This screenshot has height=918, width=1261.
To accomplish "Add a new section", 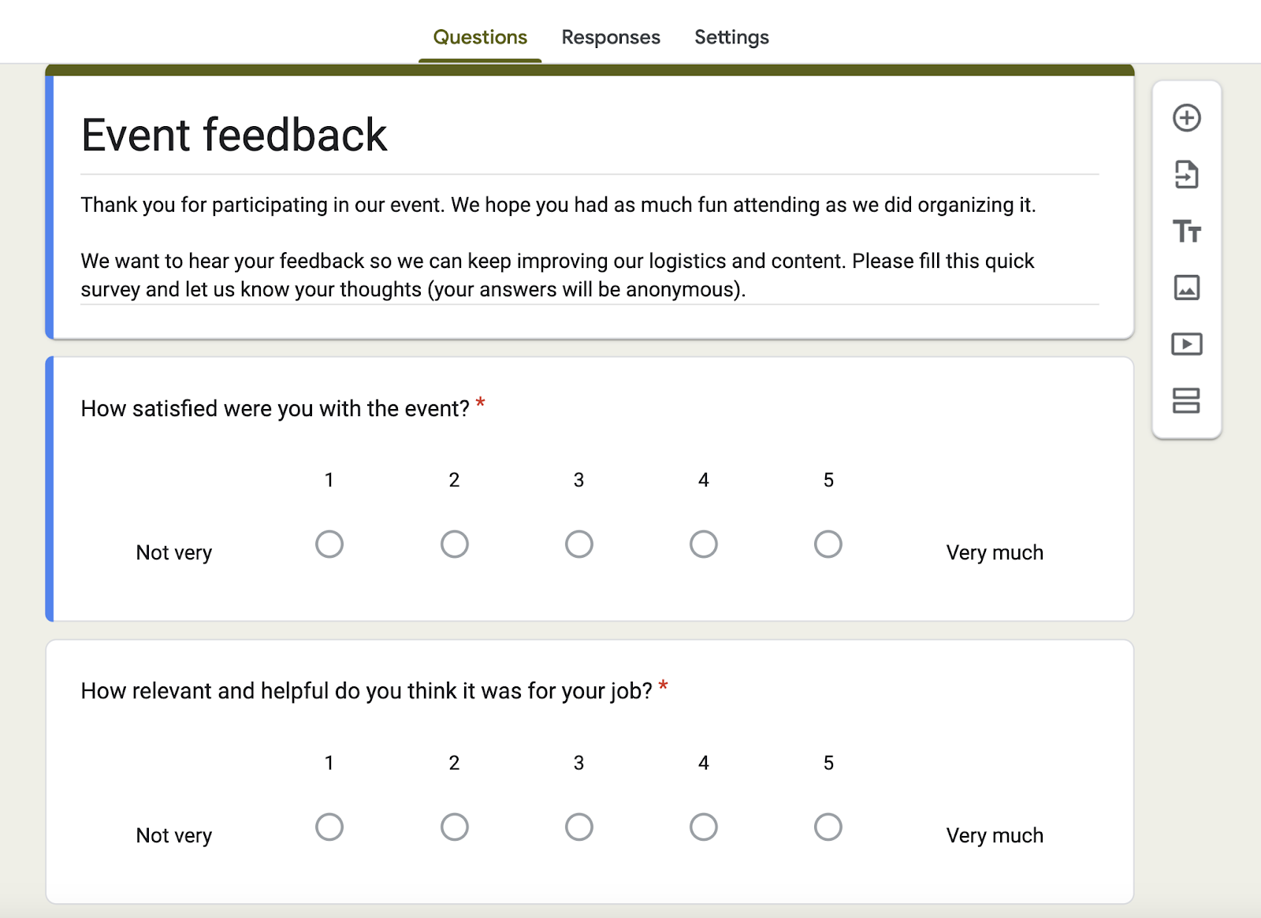I will click(x=1187, y=402).
